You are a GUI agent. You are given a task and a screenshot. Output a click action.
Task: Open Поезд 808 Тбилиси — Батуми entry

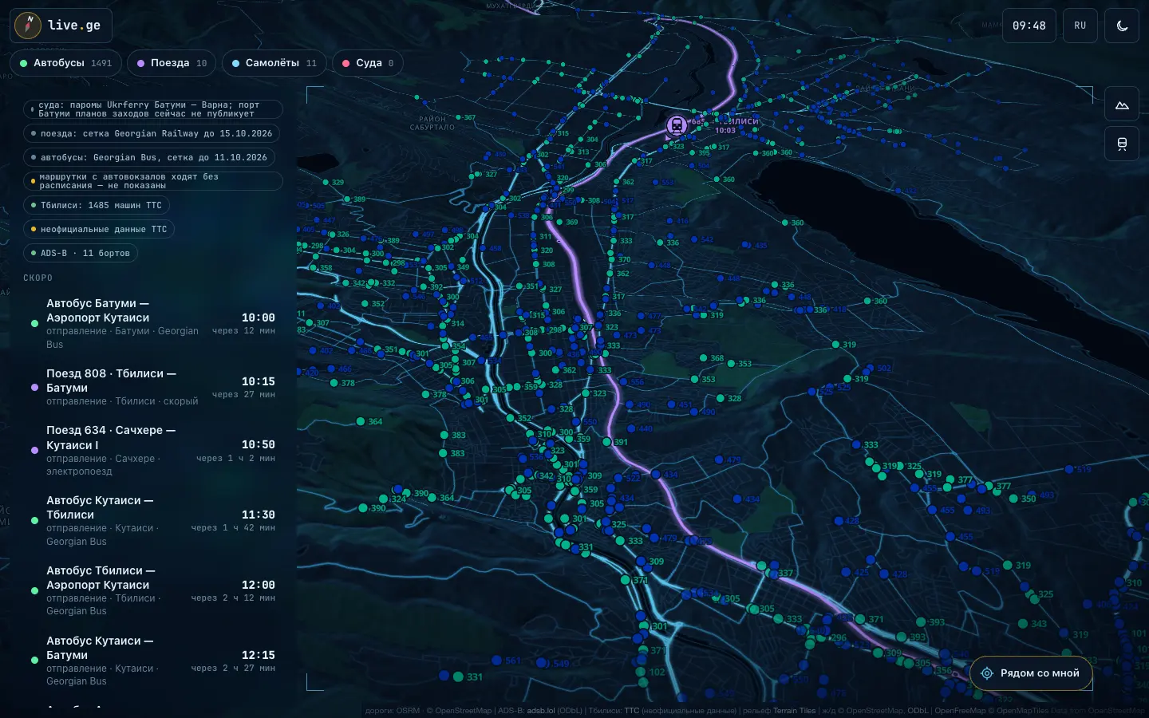(152, 387)
